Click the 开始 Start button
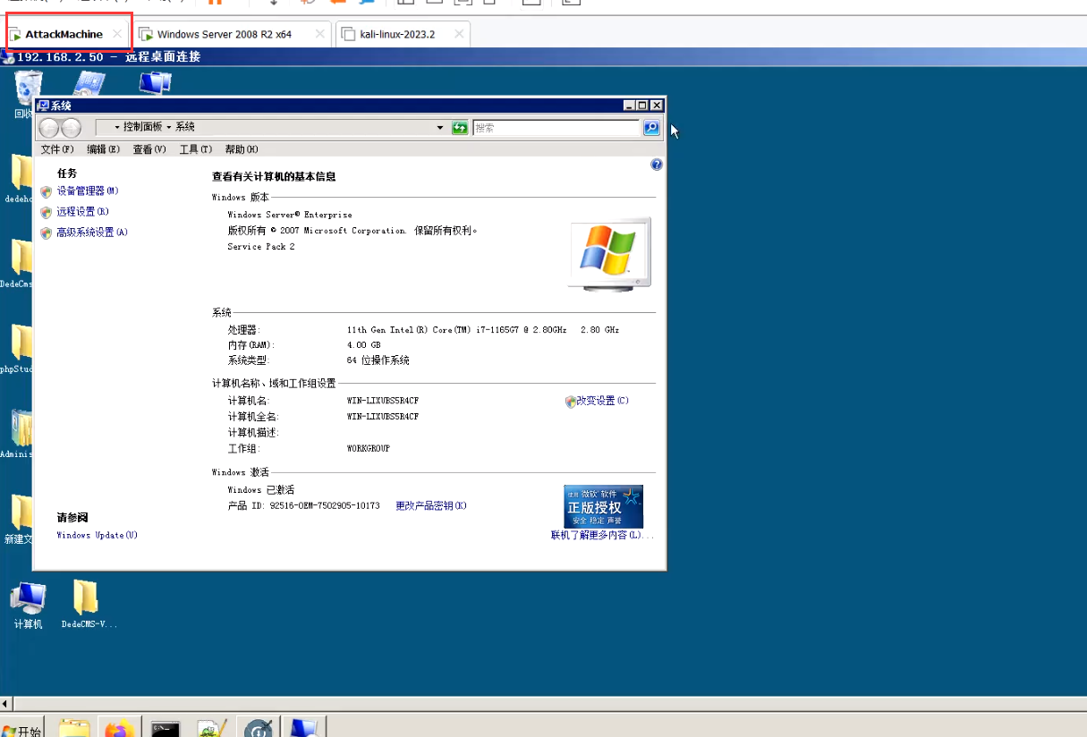The width and height of the screenshot is (1087, 737). tap(21, 729)
